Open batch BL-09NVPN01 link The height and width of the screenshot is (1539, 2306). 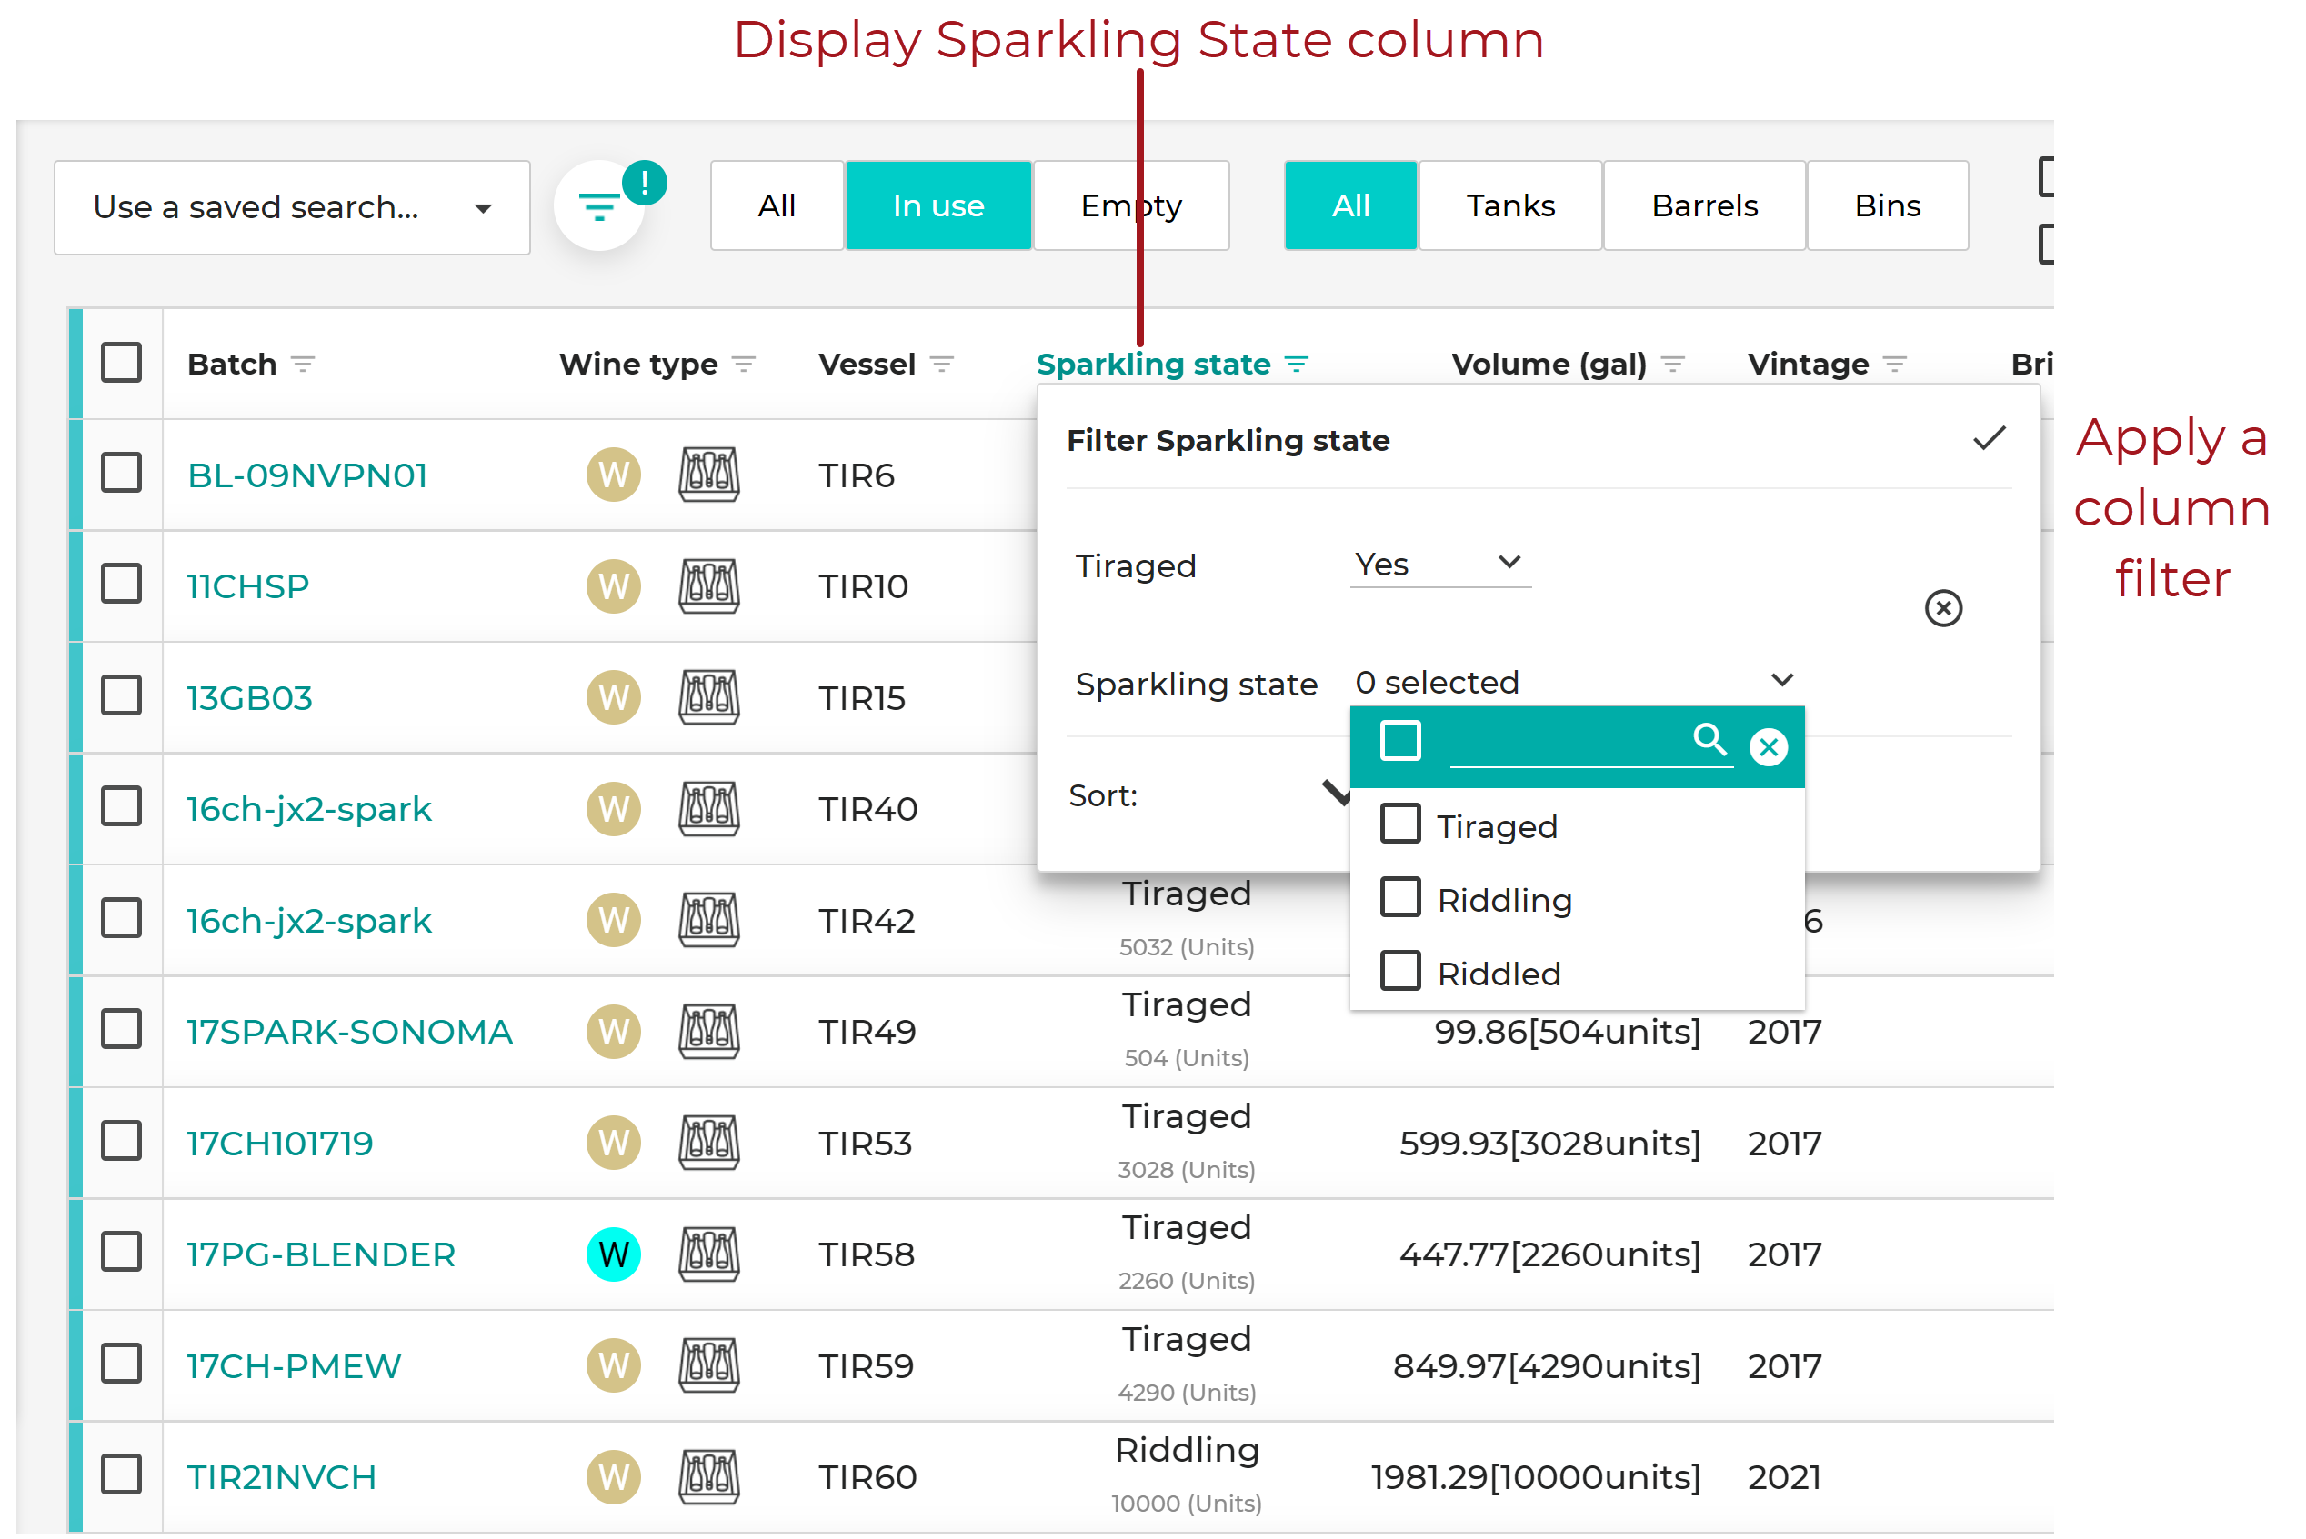(307, 476)
